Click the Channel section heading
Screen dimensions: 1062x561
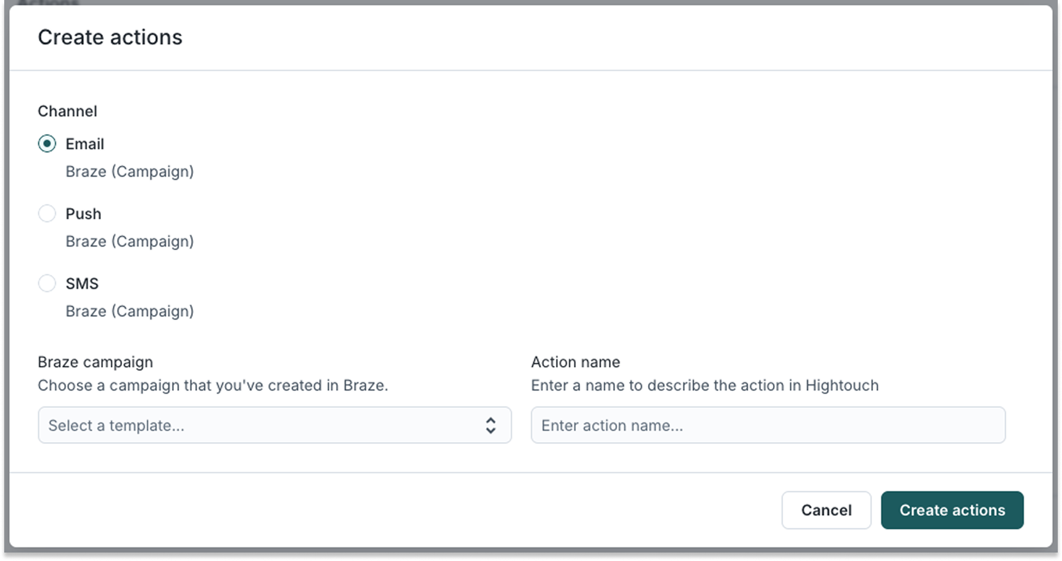pyautogui.click(x=67, y=111)
